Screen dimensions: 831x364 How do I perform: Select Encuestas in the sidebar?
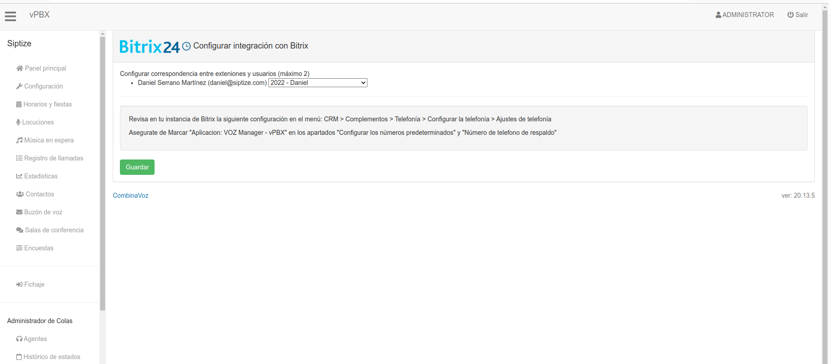[x=39, y=248]
